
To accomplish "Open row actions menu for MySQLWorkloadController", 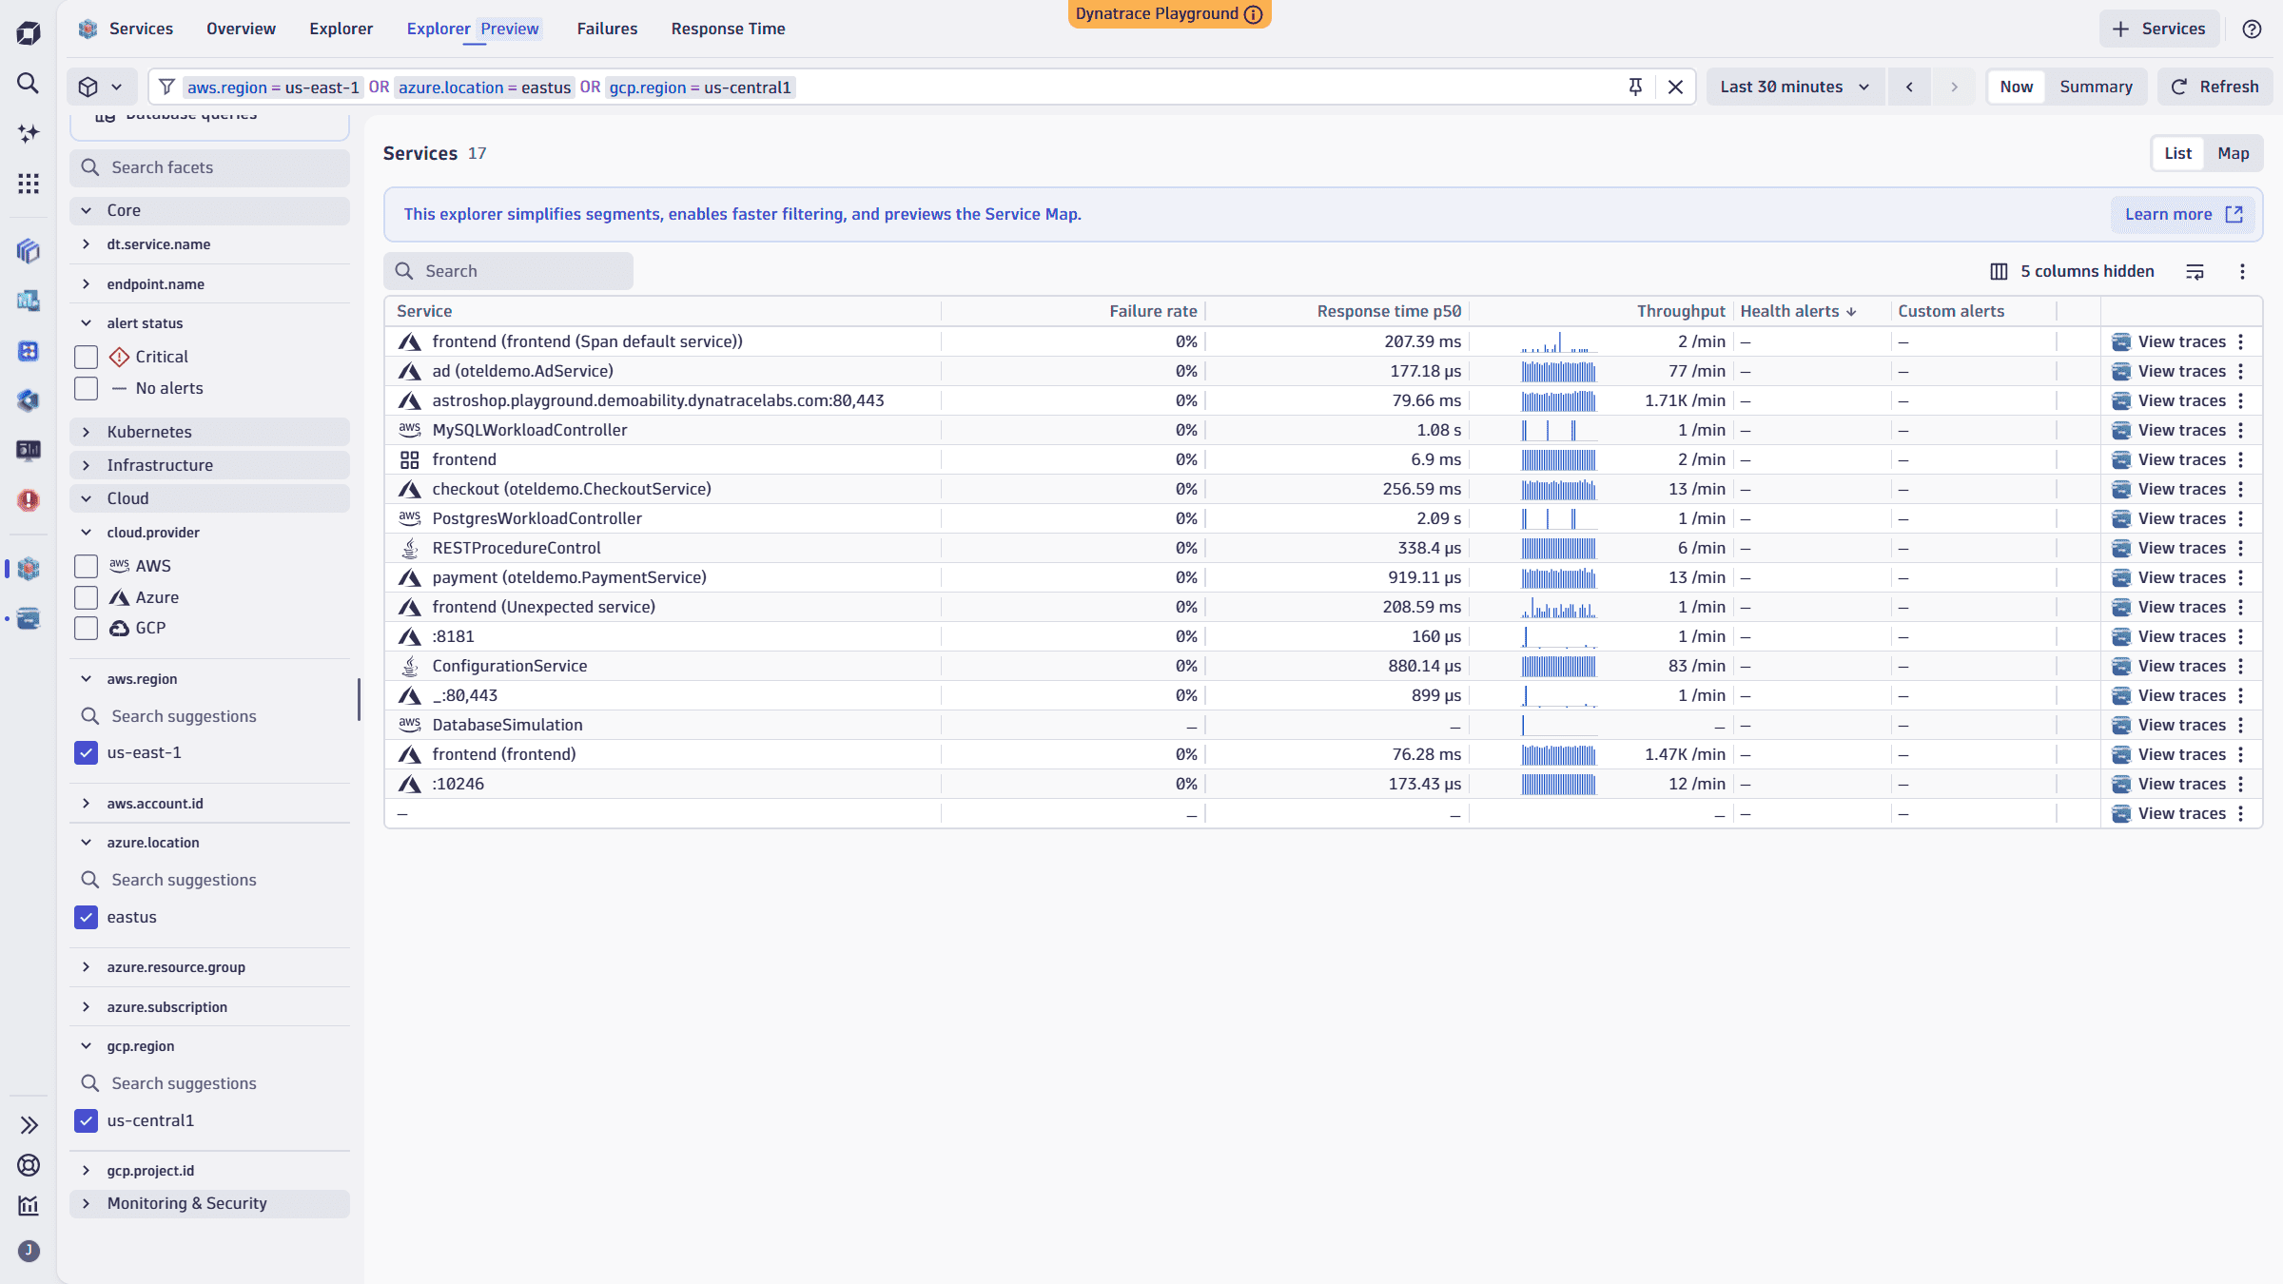I will [x=2241, y=430].
